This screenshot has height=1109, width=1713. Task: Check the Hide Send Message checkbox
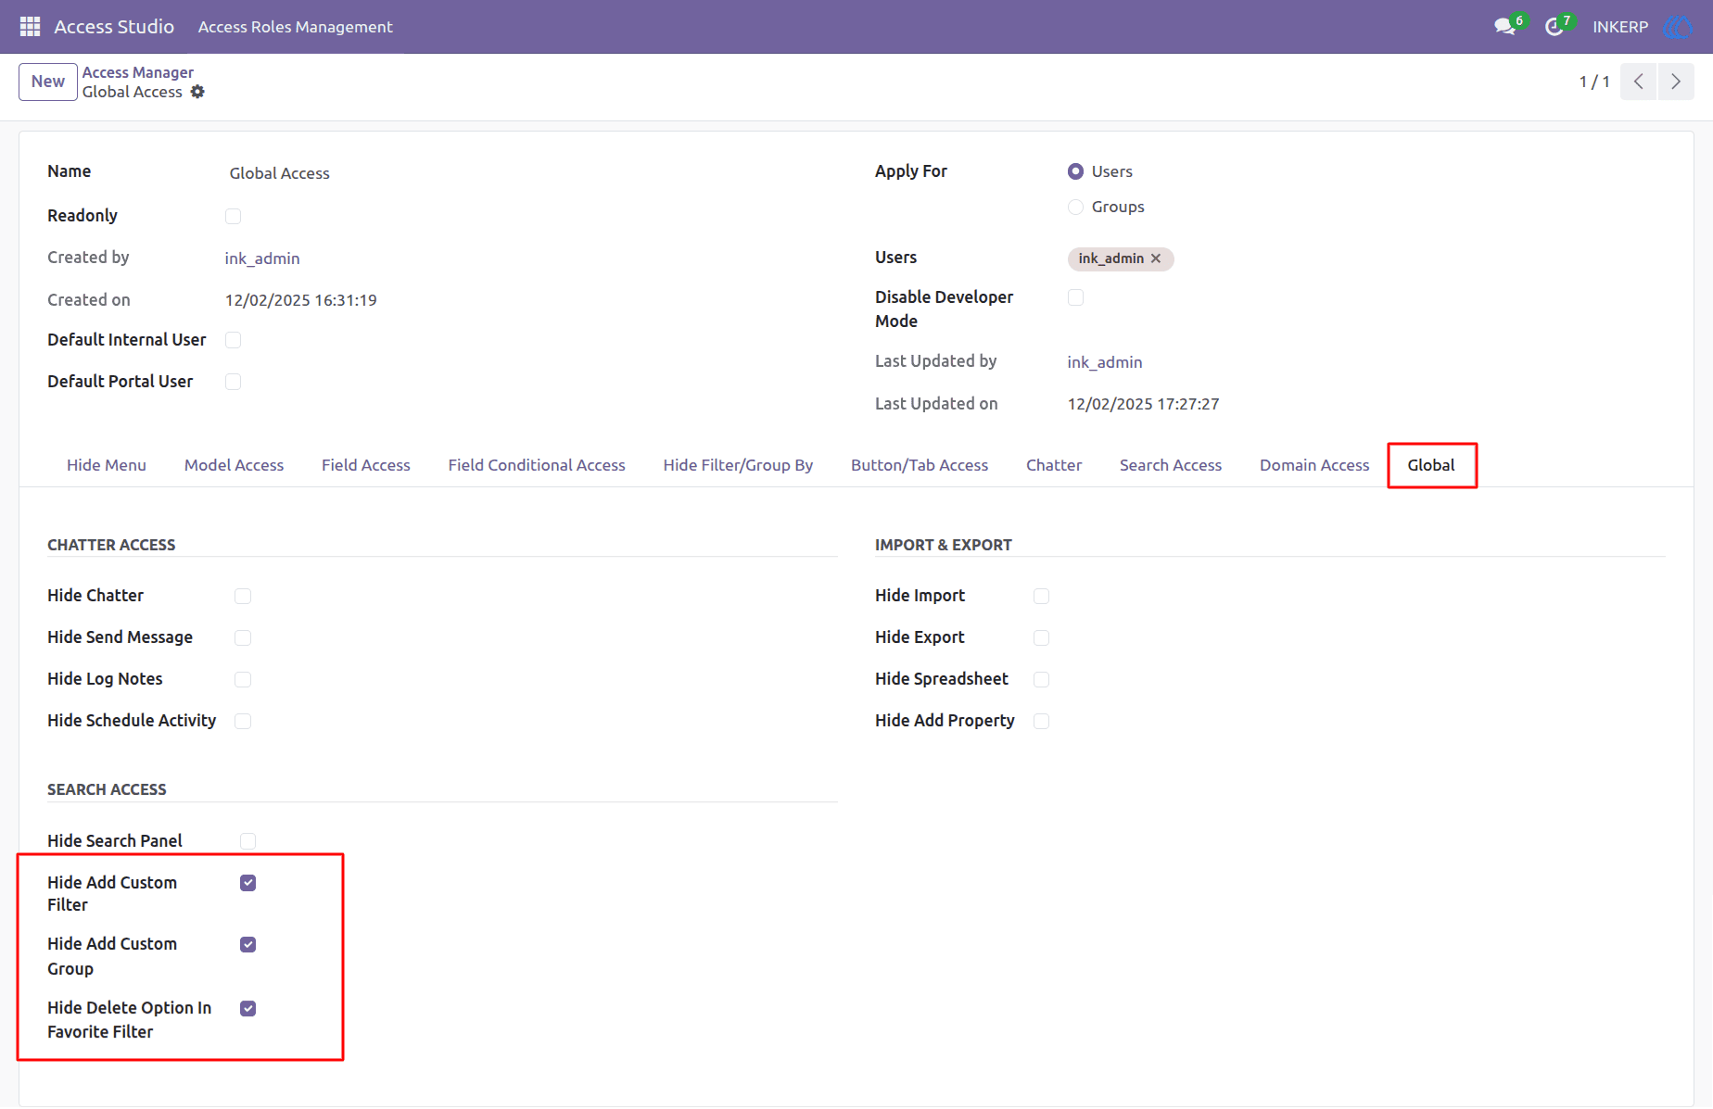[243, 637]
